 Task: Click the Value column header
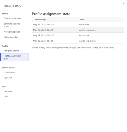101,19
